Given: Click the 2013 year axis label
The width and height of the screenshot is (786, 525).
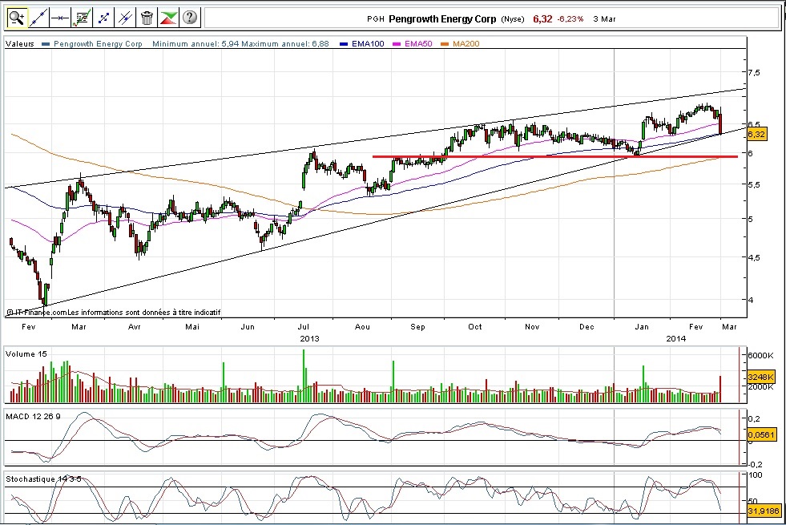Looking at the screenshot, I should point(309,339).
